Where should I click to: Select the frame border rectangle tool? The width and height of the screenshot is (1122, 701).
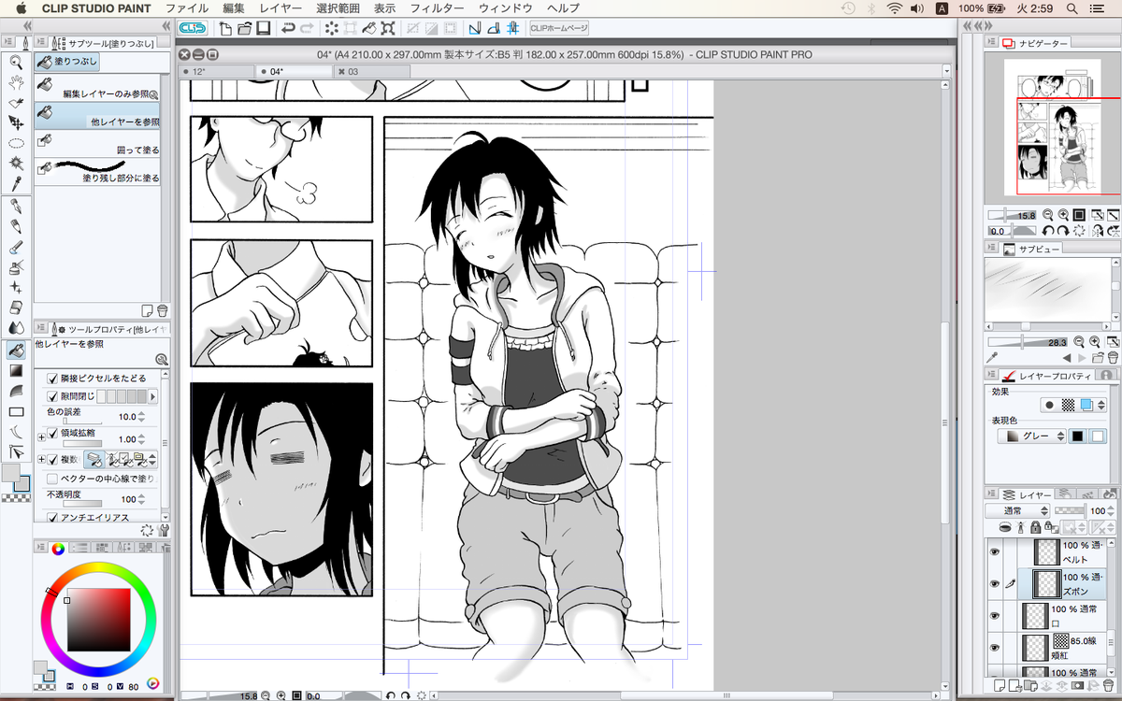[x=16, y=411]
